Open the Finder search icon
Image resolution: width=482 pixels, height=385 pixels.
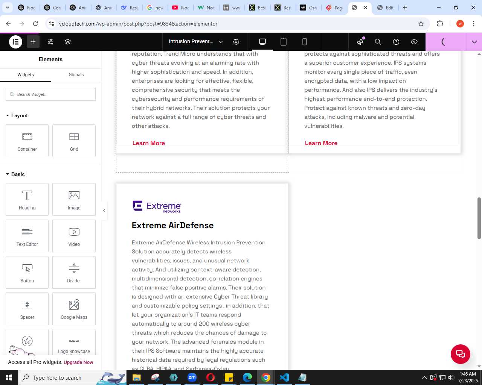378,42
